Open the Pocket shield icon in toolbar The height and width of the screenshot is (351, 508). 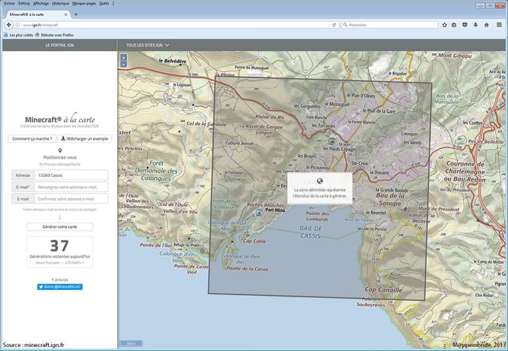tap(465, 25)
